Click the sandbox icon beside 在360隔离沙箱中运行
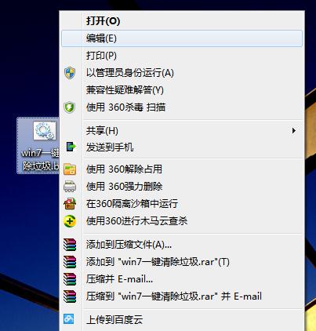This screenshot has height=331, width=316. click(70, 204)
